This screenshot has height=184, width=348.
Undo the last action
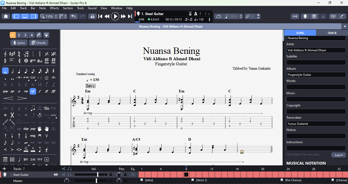(73, 16)
